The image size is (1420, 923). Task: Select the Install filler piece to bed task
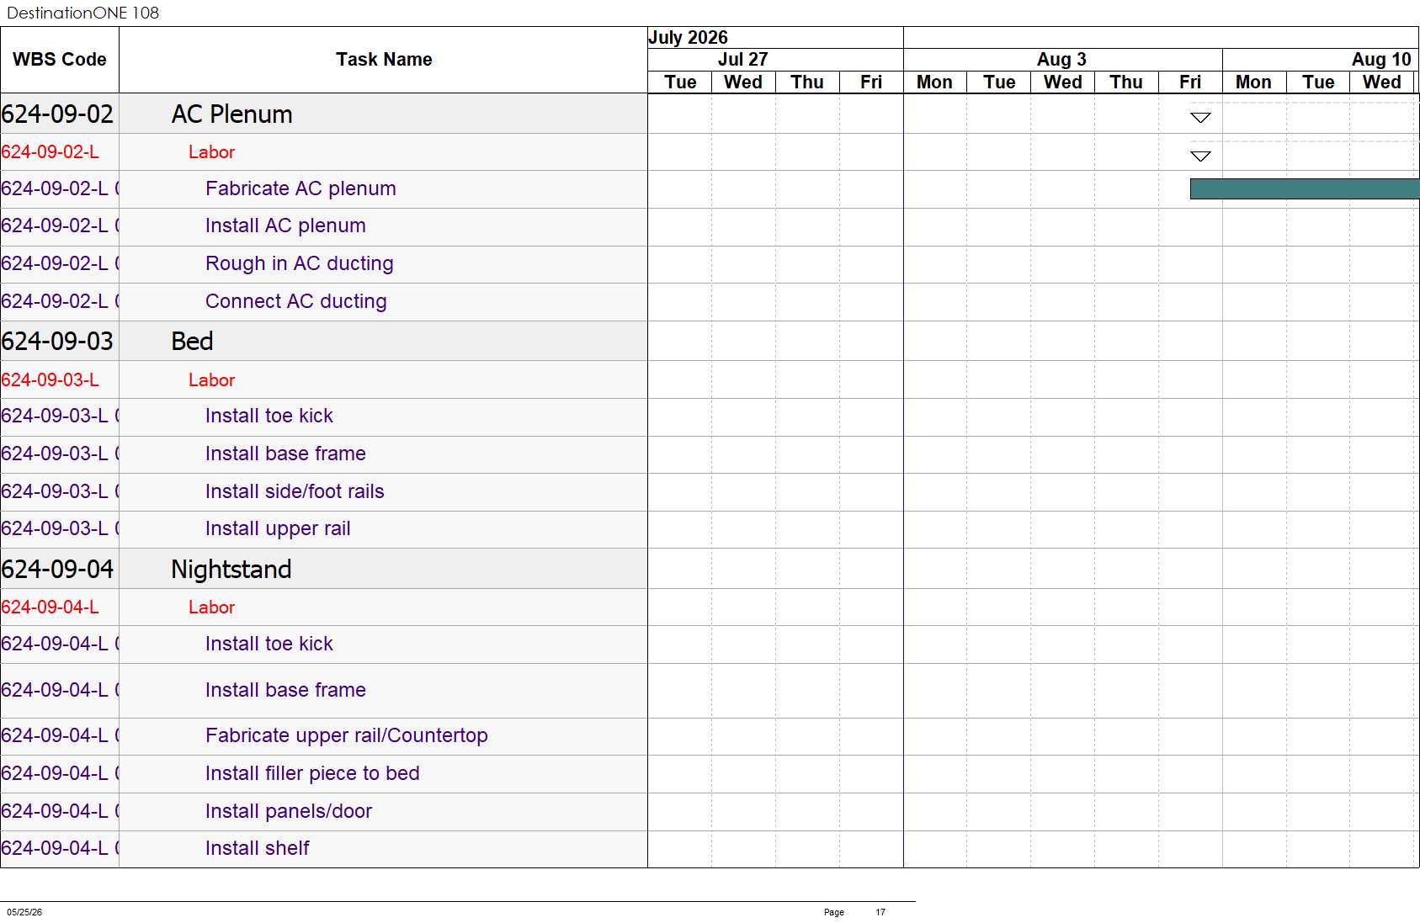tap(312, 773)
